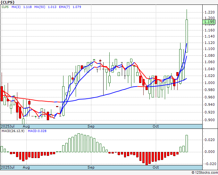Click the MACD:0.028 value label
Viewport: 218px width, 175px height.
[37, 131]
